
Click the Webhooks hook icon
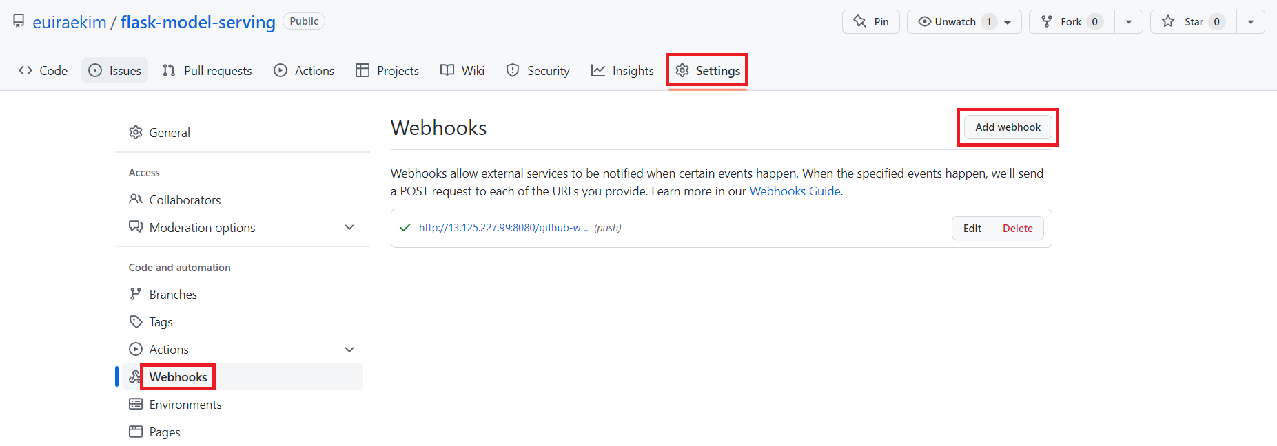(135, 376)
